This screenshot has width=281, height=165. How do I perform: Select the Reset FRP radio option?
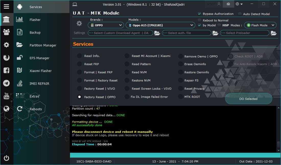click(79, 64)
